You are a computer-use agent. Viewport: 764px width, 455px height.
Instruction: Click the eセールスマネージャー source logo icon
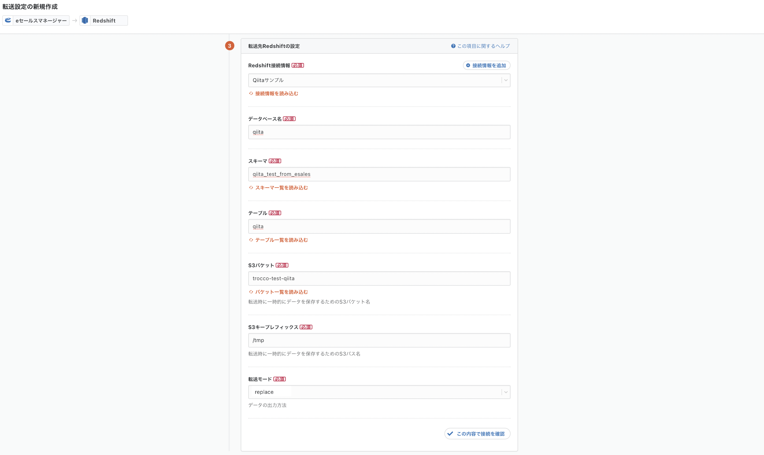[x=8, y=21]
